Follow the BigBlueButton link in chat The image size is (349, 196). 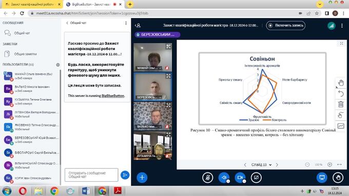113,95
